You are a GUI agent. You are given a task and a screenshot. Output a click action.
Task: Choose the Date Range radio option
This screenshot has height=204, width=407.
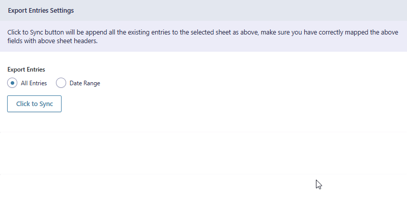click(61, 83)
